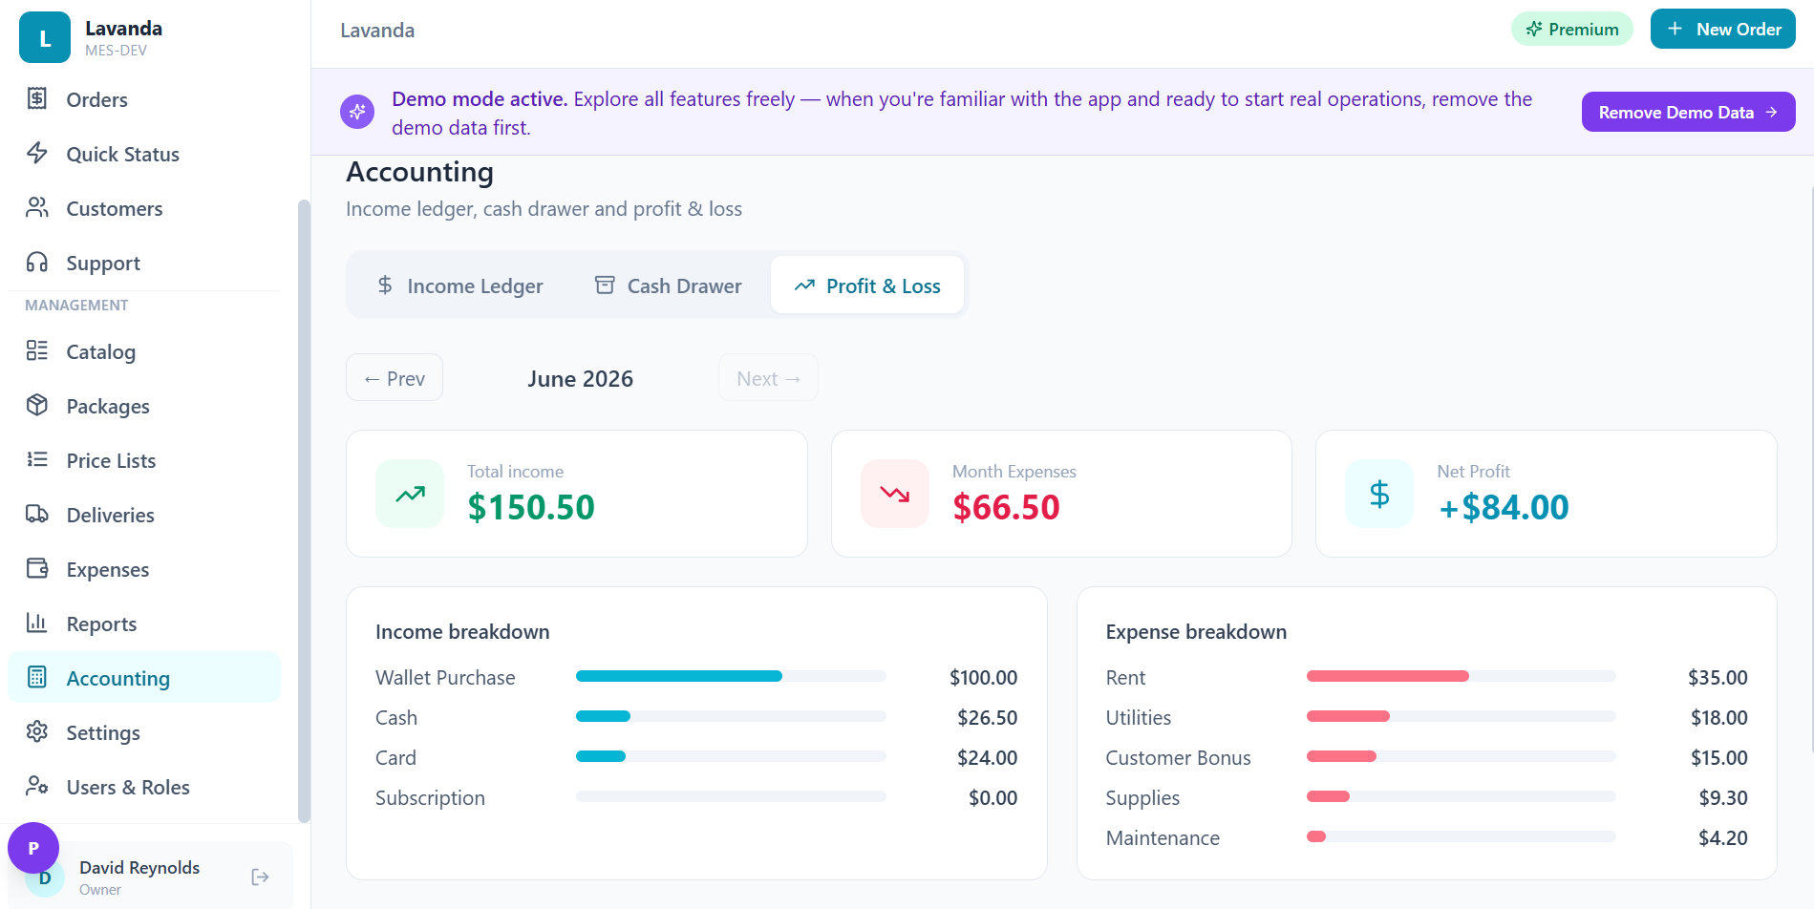Click David Reynolds user profile
1814x909 pixels.
click(x=139, y=877)
